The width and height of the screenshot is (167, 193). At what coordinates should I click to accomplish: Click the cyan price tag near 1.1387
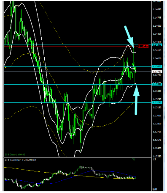tap(157, 66)
